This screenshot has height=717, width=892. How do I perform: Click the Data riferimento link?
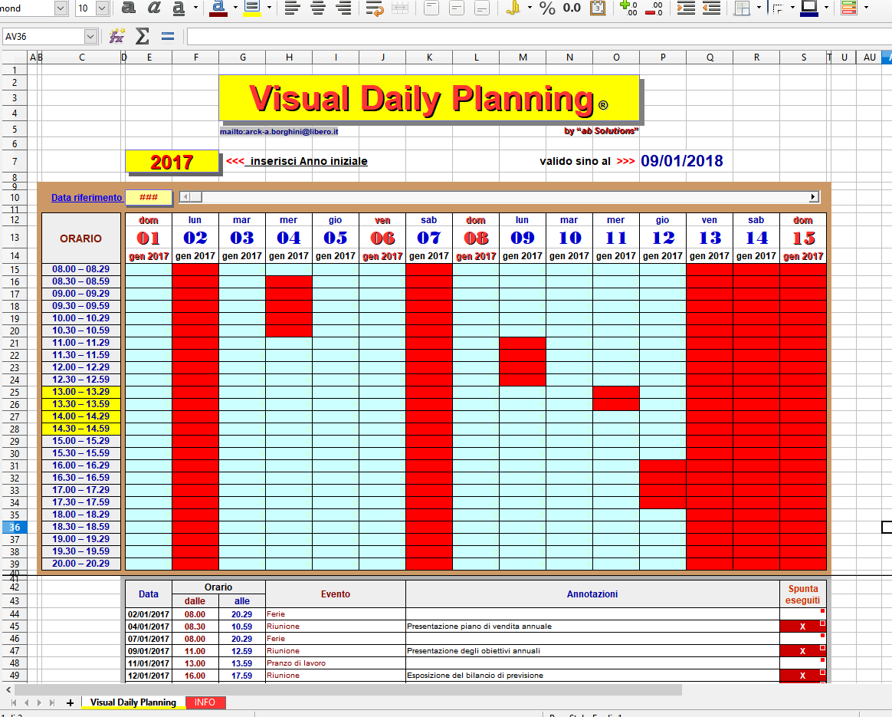click(x=87, y=197)
